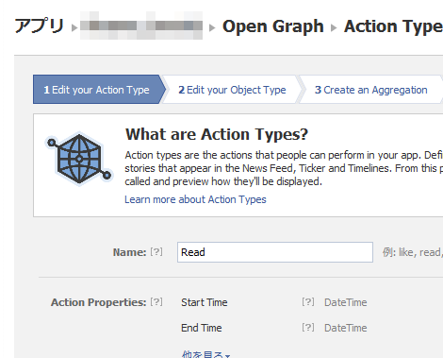Navigate to Open Graph breadcrumb
Screen dimensions: 443x358
(x=273, y=26)
